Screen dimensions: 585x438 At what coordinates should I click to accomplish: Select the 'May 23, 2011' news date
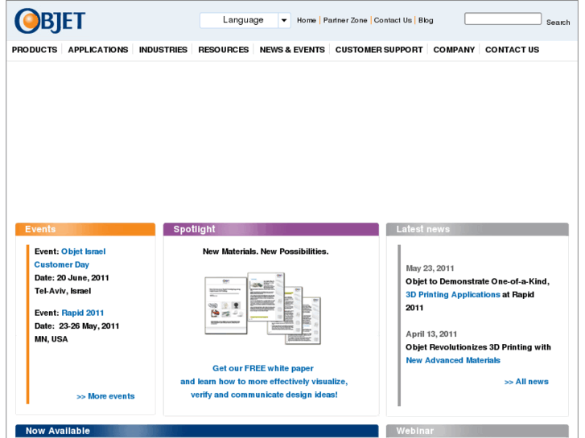(430, 268)
